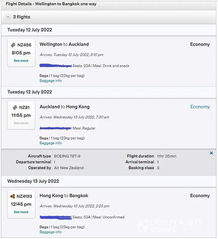Click the airline logo beside NZ81
The width and height of the screenshot is (218, 239).
click(x=15, y=107)
